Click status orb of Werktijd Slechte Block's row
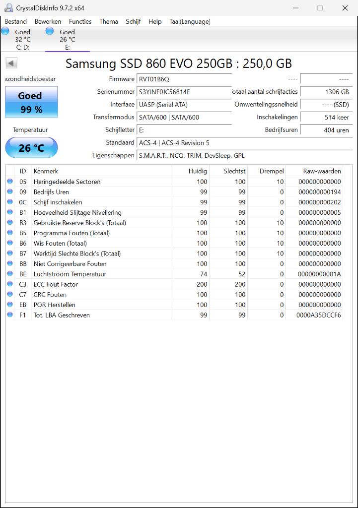358x508 pixels. tap(10, 254)
